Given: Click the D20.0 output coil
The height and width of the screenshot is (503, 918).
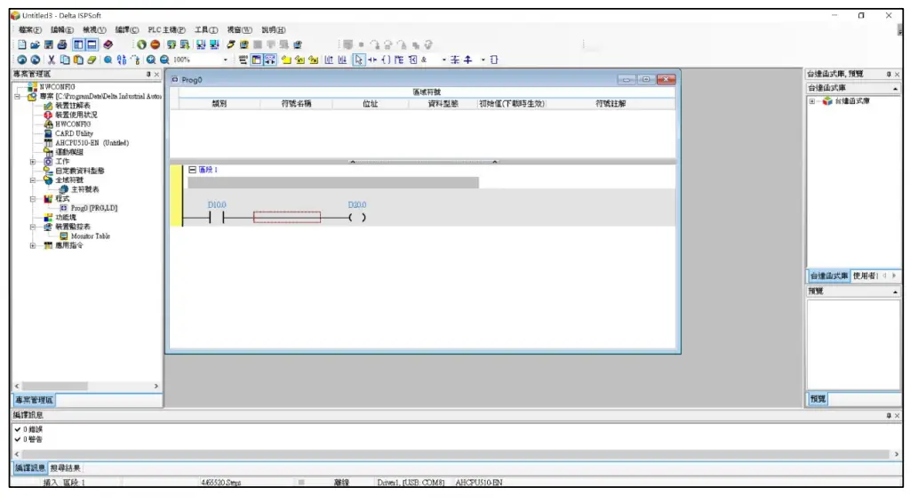Looking at the screenshot, I should pyautogui.click(x=357, y=217).
